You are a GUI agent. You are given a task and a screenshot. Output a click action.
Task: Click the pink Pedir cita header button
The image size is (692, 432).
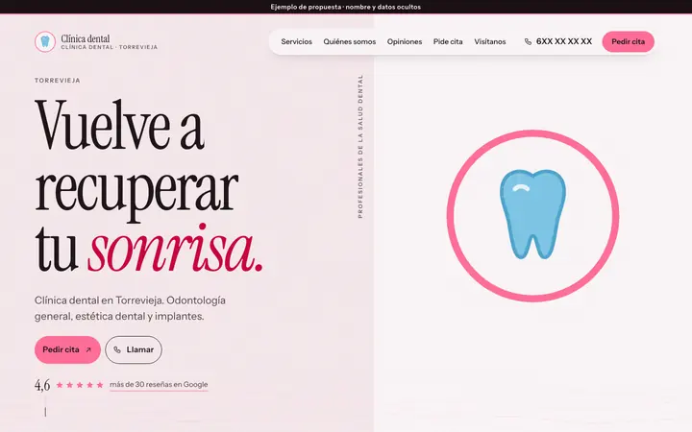628,42
